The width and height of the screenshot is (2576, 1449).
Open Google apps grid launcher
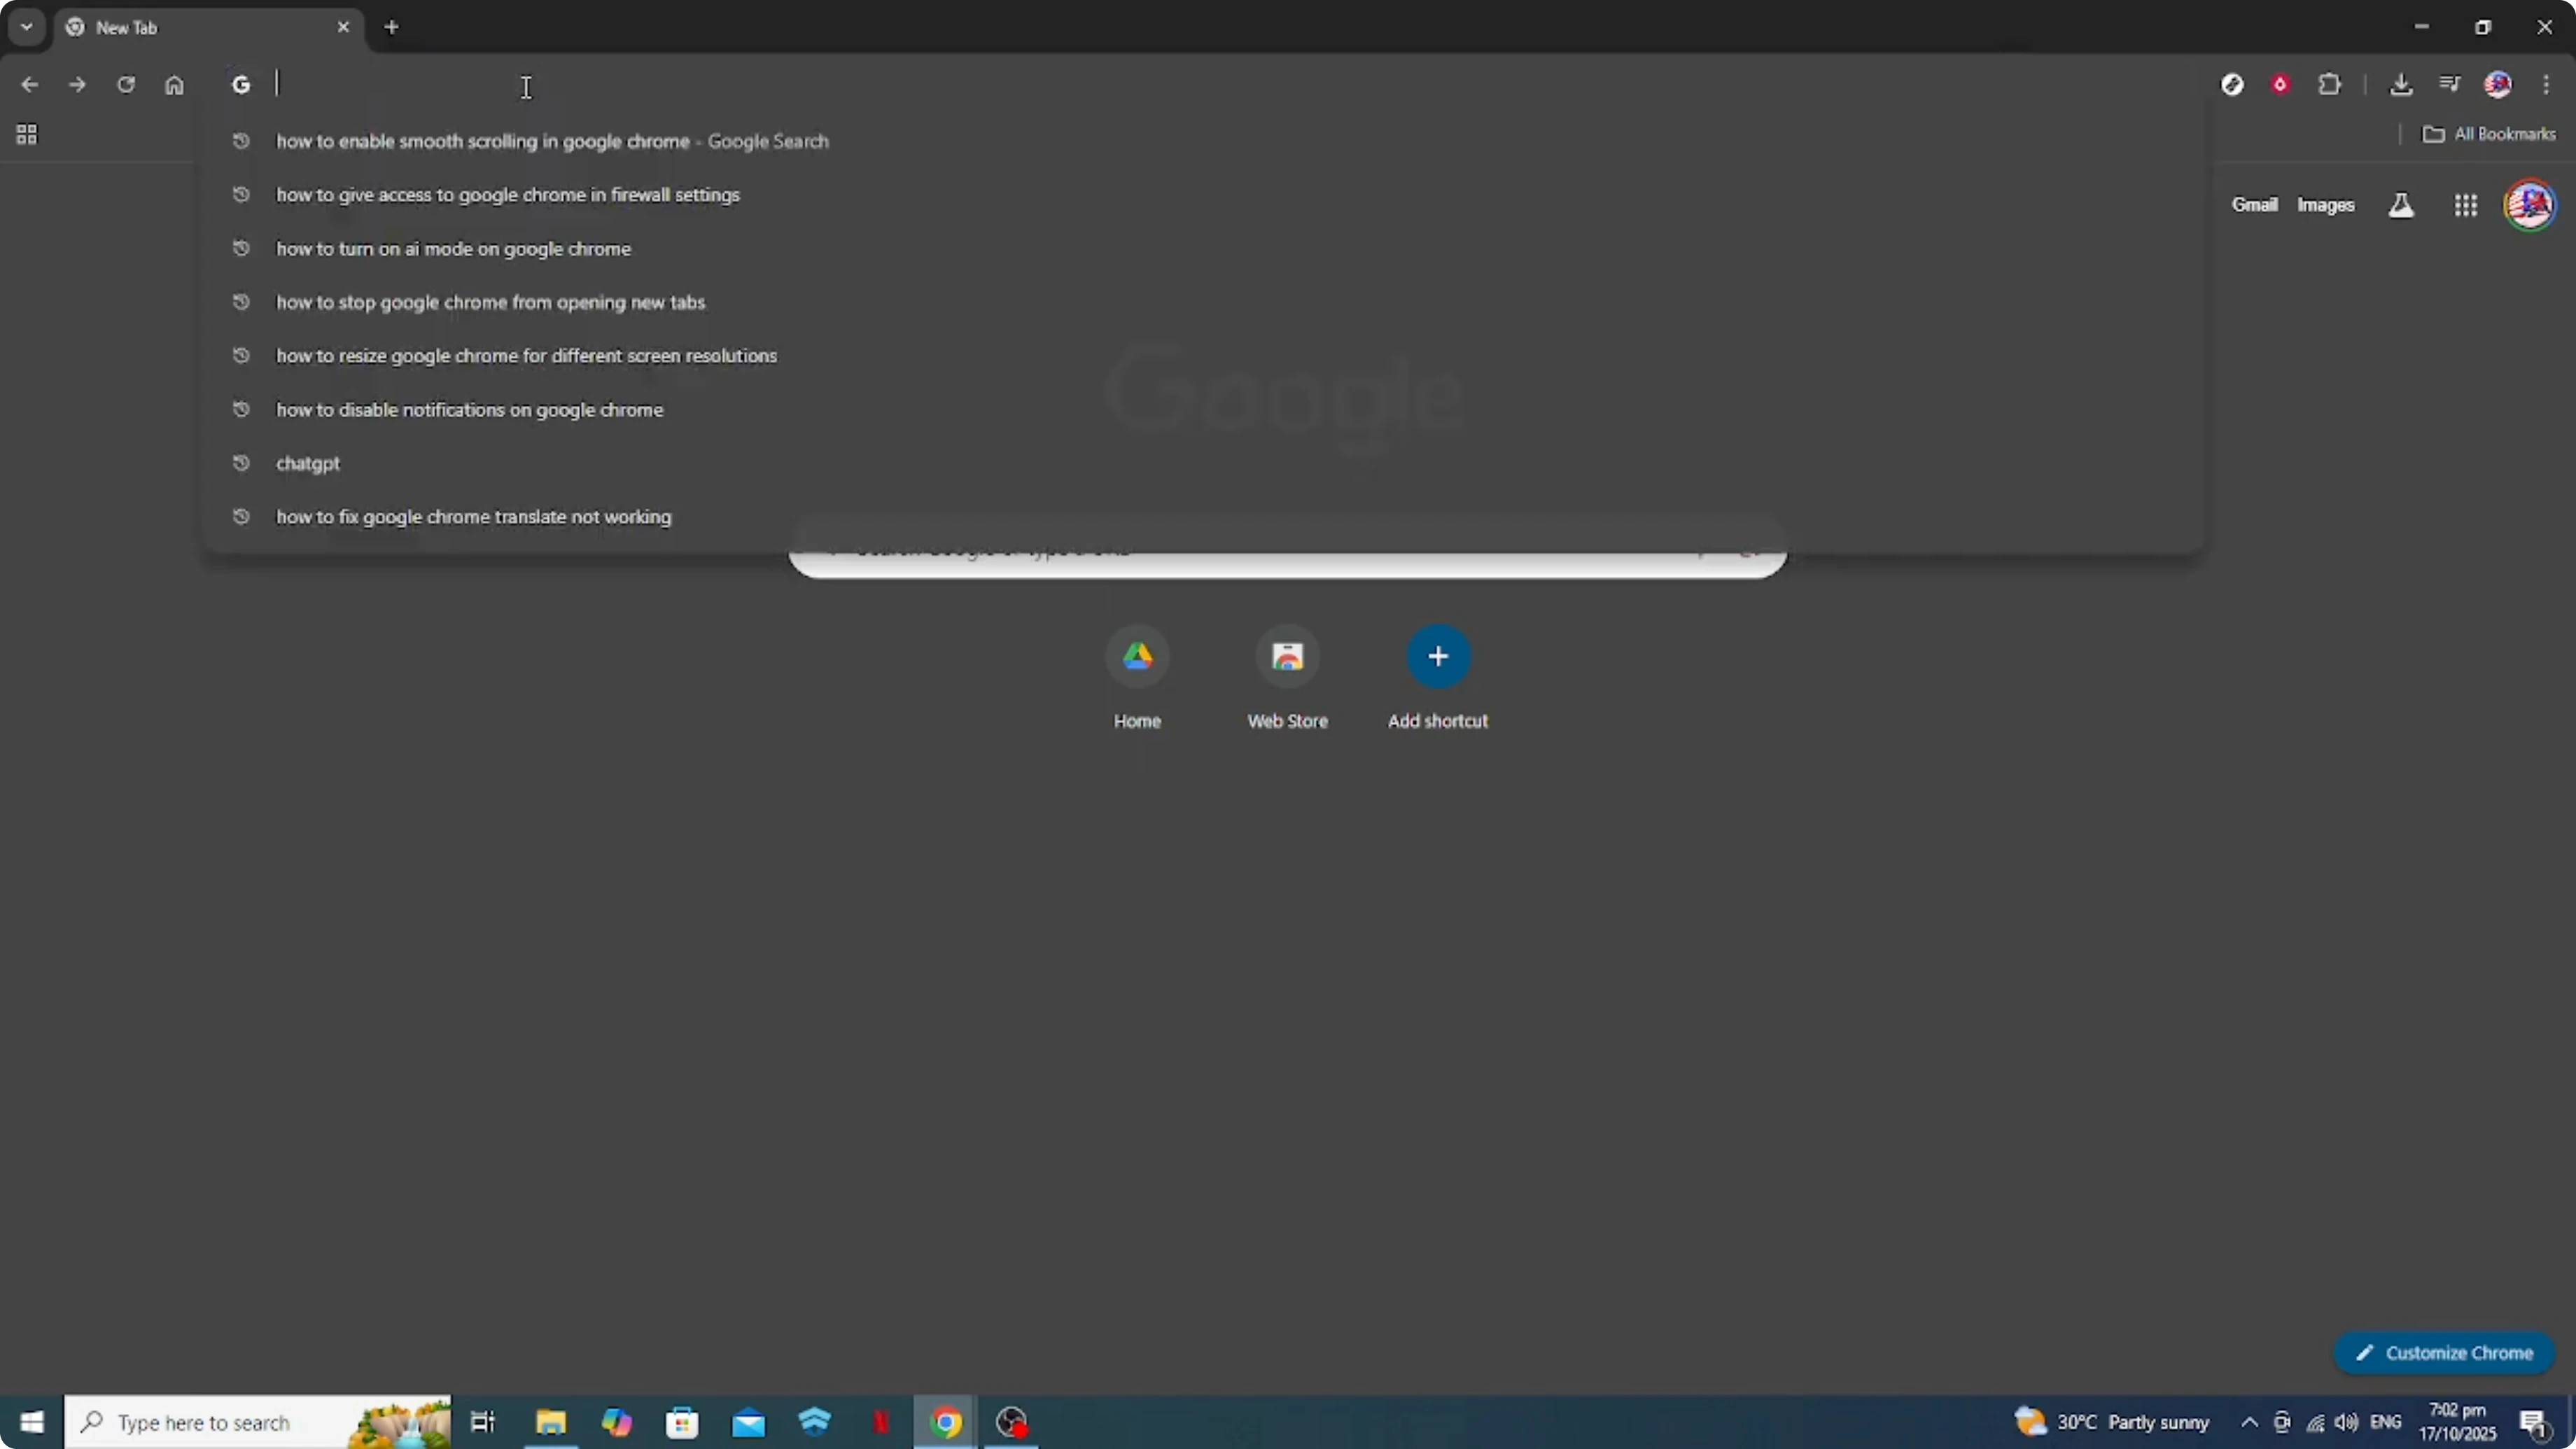click(2466, 204)
